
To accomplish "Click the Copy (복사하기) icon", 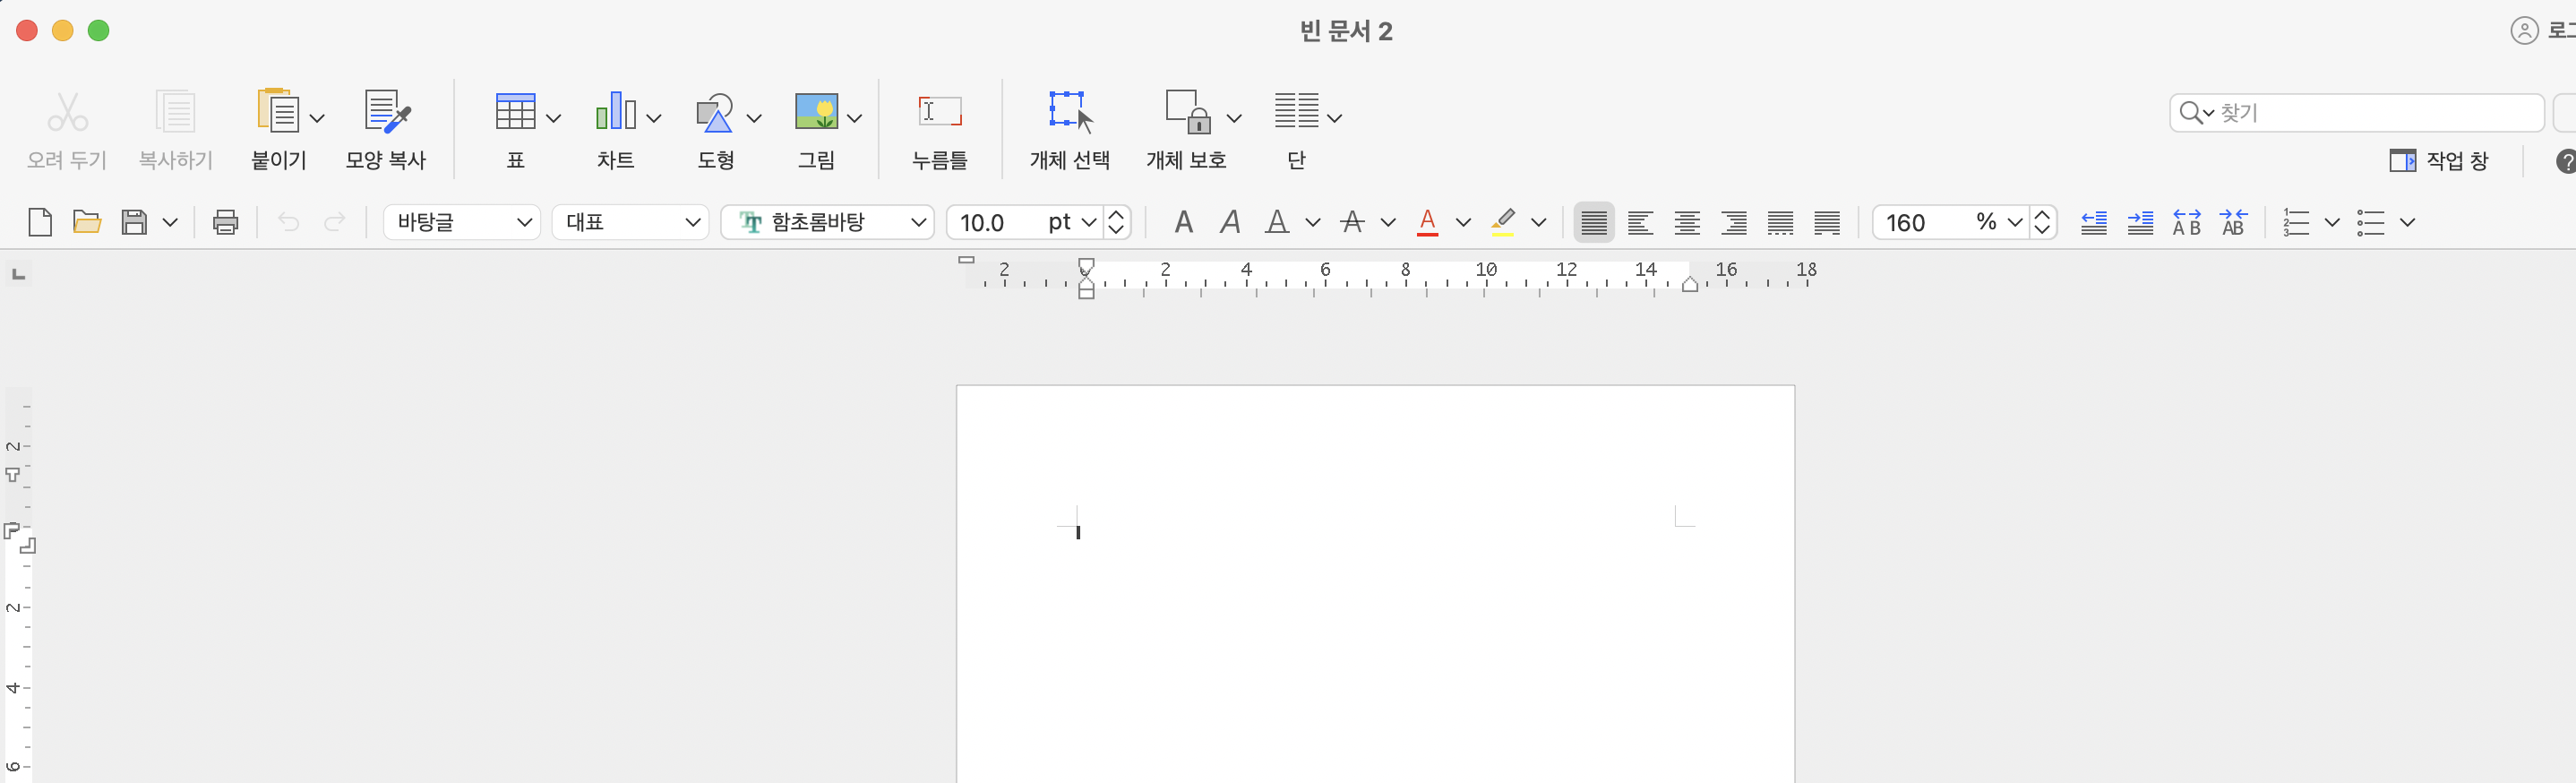I will (x=175, y=111).
